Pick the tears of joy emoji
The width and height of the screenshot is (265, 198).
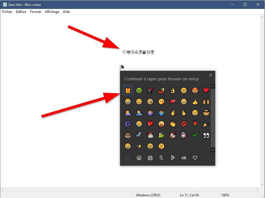pos(128,102)
